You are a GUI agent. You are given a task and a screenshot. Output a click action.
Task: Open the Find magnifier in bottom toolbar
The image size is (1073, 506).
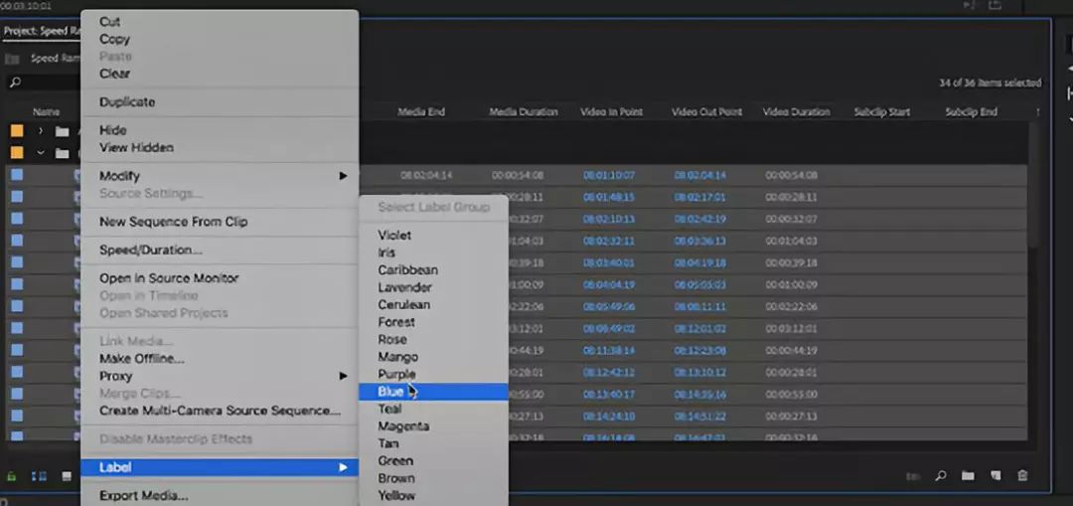tap(940, 476)
